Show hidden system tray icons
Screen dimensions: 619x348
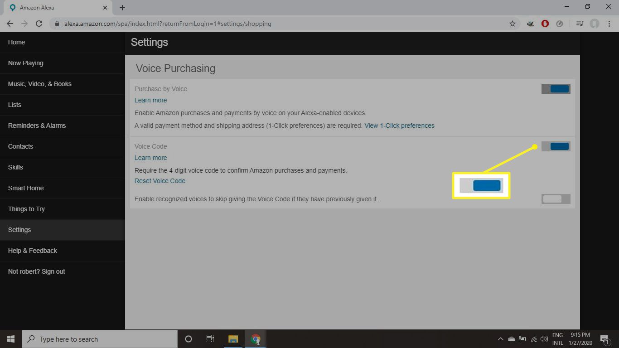(500, 339)
